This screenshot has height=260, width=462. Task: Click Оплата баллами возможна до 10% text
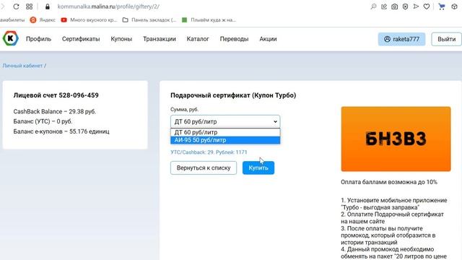point(389,182)
